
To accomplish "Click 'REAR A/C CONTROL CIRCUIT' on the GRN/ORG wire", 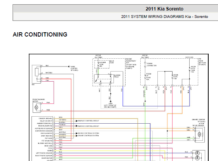I will point(88,121).
